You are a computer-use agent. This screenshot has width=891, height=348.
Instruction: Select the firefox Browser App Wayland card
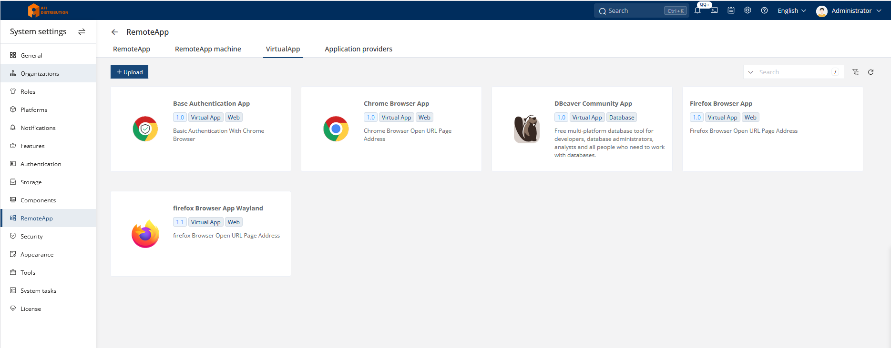pos(200,234)
